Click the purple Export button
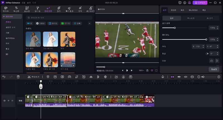 (200, 2)
